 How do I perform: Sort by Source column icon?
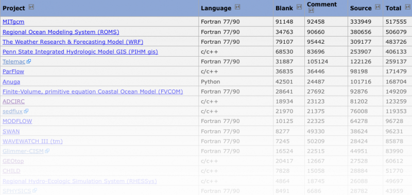click(x=377, y=7)
